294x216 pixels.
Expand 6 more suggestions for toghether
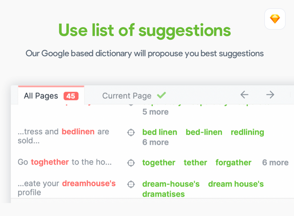(275, 163)
